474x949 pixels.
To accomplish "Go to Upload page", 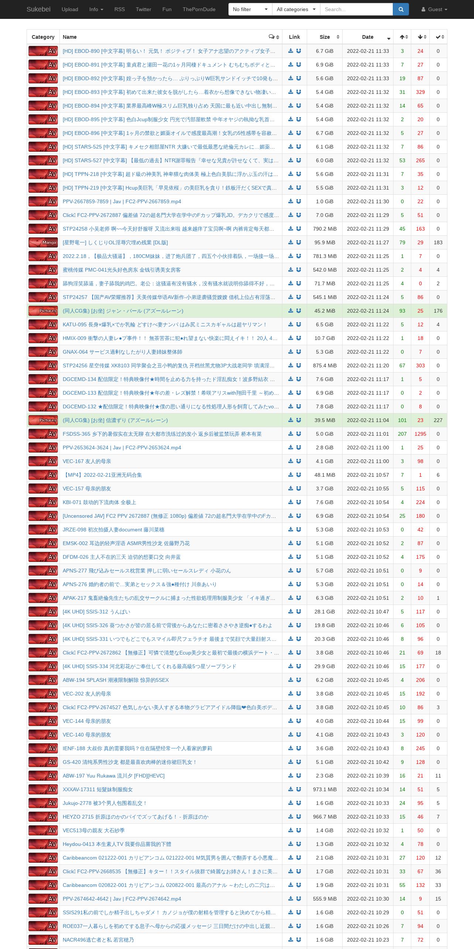I will tap(70, 9).
